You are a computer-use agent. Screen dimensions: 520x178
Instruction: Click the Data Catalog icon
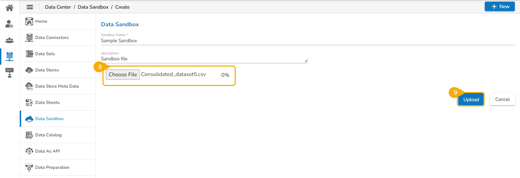click(x=29, y=135)
